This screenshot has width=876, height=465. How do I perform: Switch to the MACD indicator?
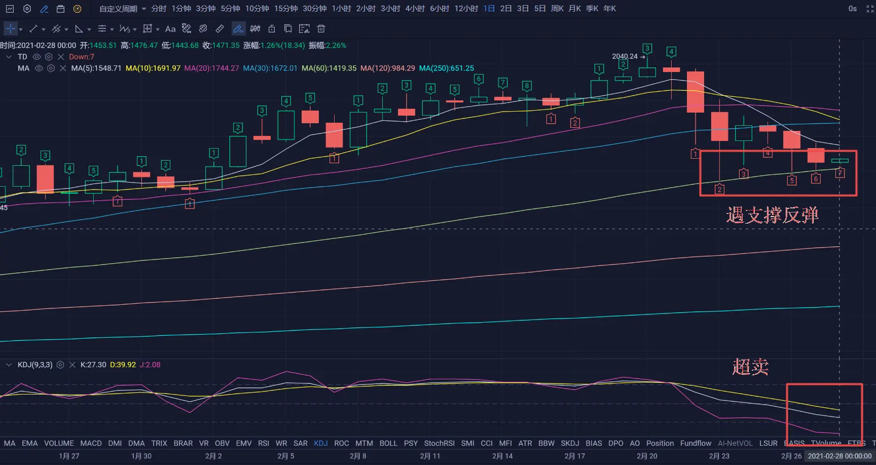click(91, 443)
